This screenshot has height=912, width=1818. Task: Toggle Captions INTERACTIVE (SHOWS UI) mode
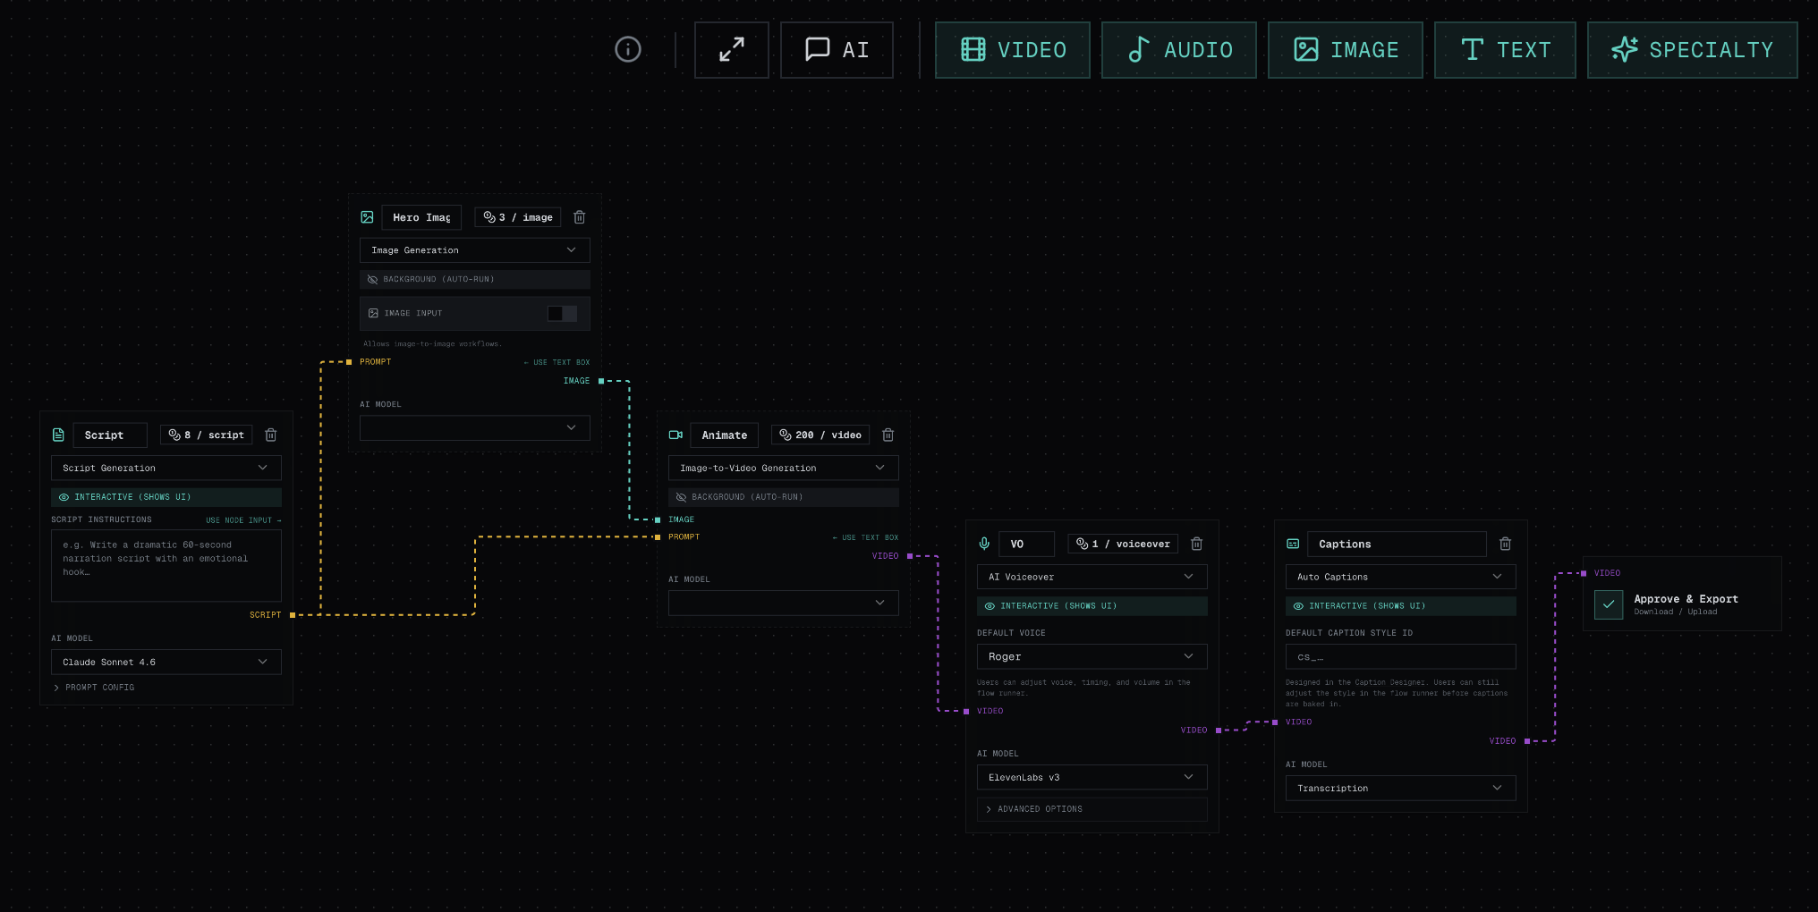pyautogui.click(x=1401, y=606)
